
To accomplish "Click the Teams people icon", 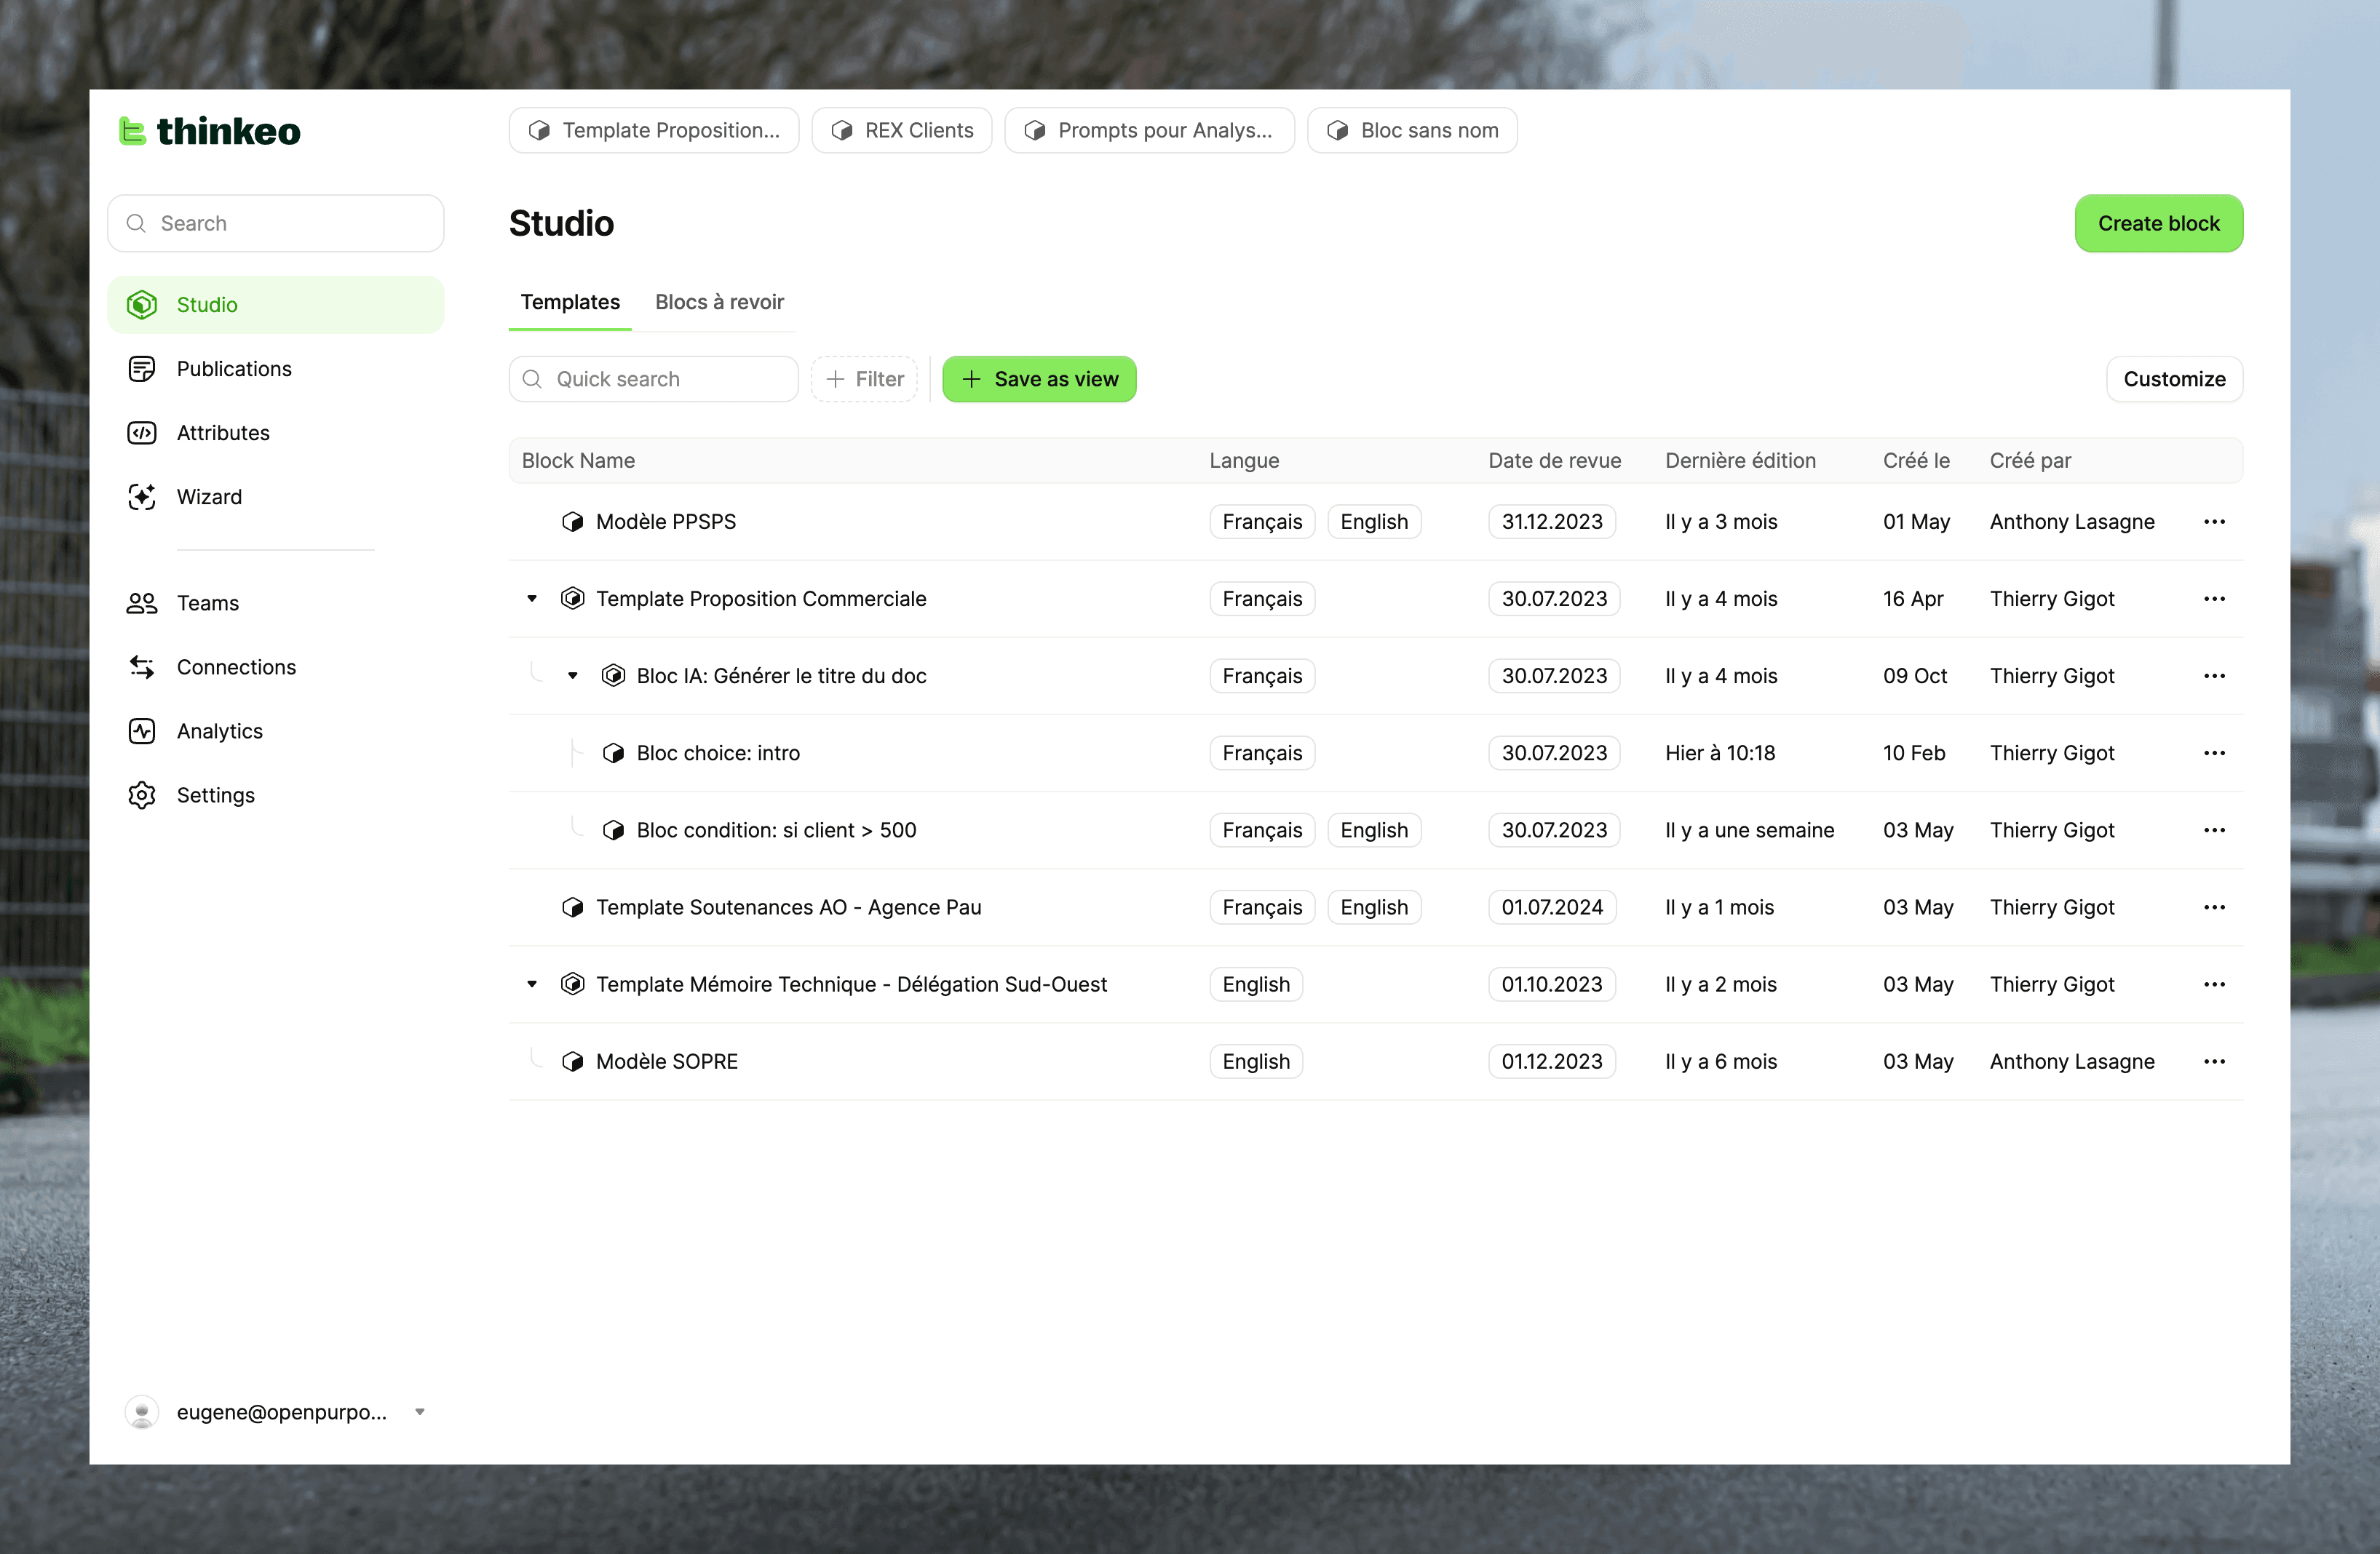I will point(142,602).
